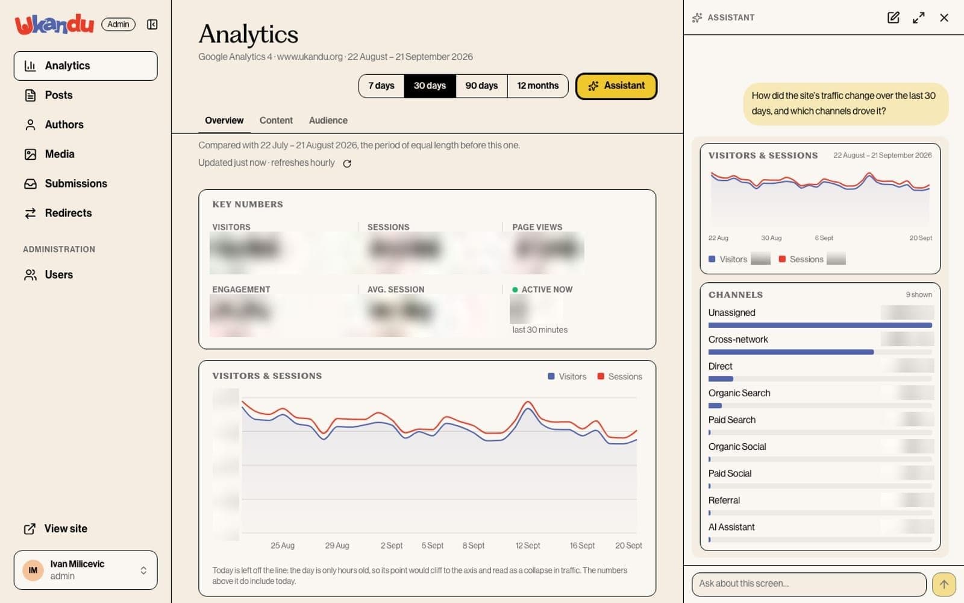
Task: Click the refresh icon beside refreshes hourly
Action: click(x=347, y=163)
